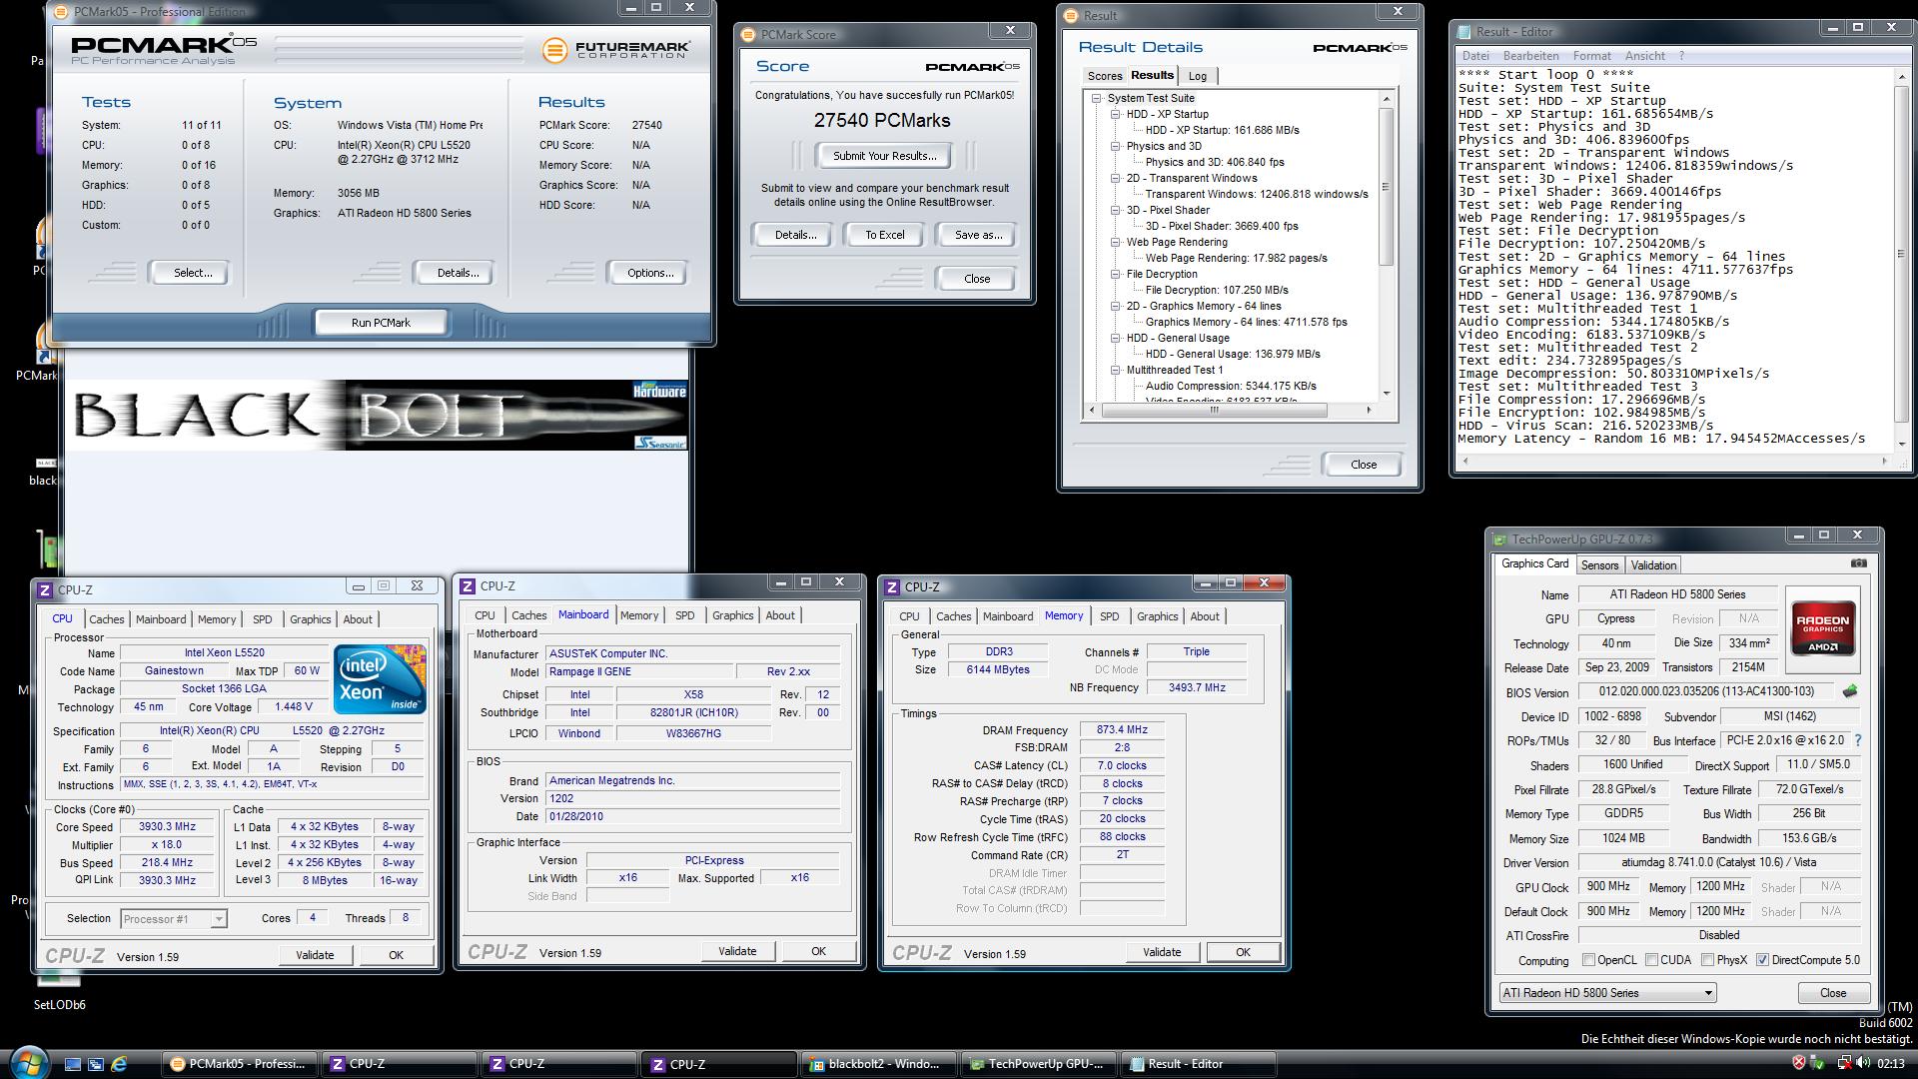This screenshot has width=1918, height=1079.
Task: Open the SPD tab in the CPU-Z Memory window
Action: 1109,616
